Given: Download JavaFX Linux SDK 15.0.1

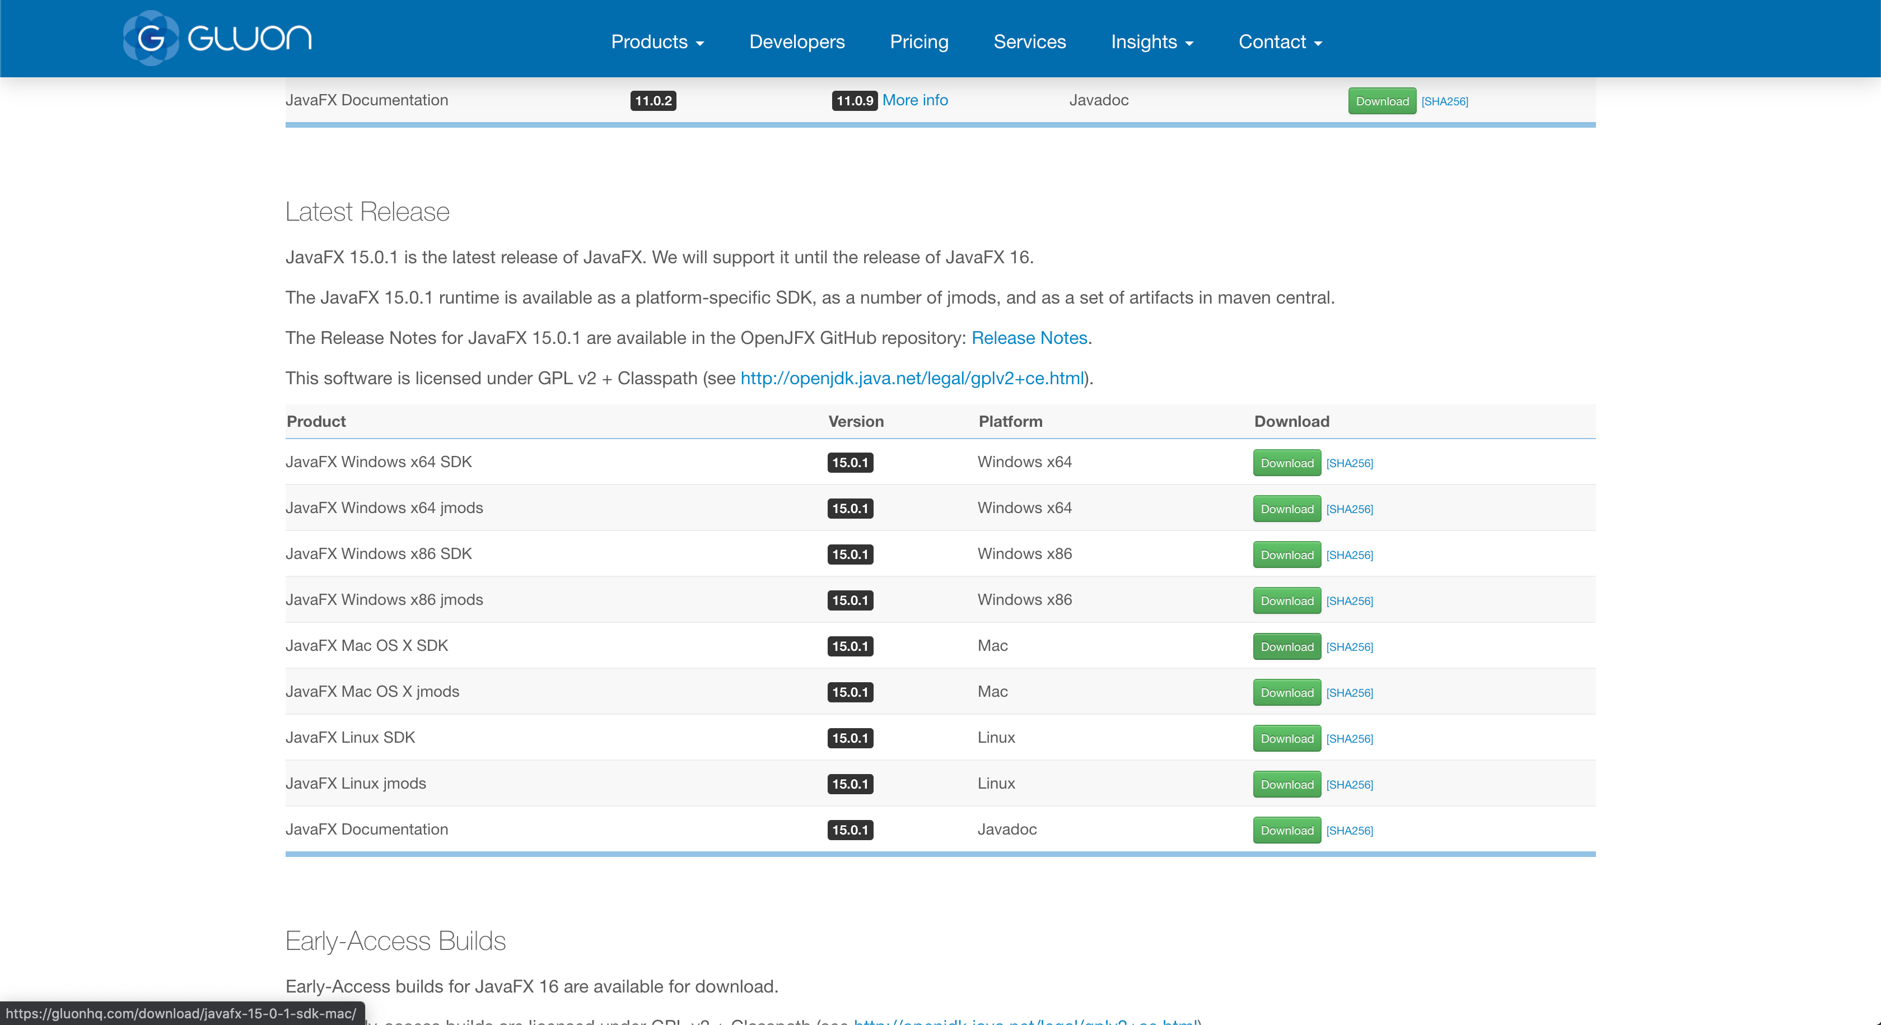Looking at the screenshot, I should 1287,739.
